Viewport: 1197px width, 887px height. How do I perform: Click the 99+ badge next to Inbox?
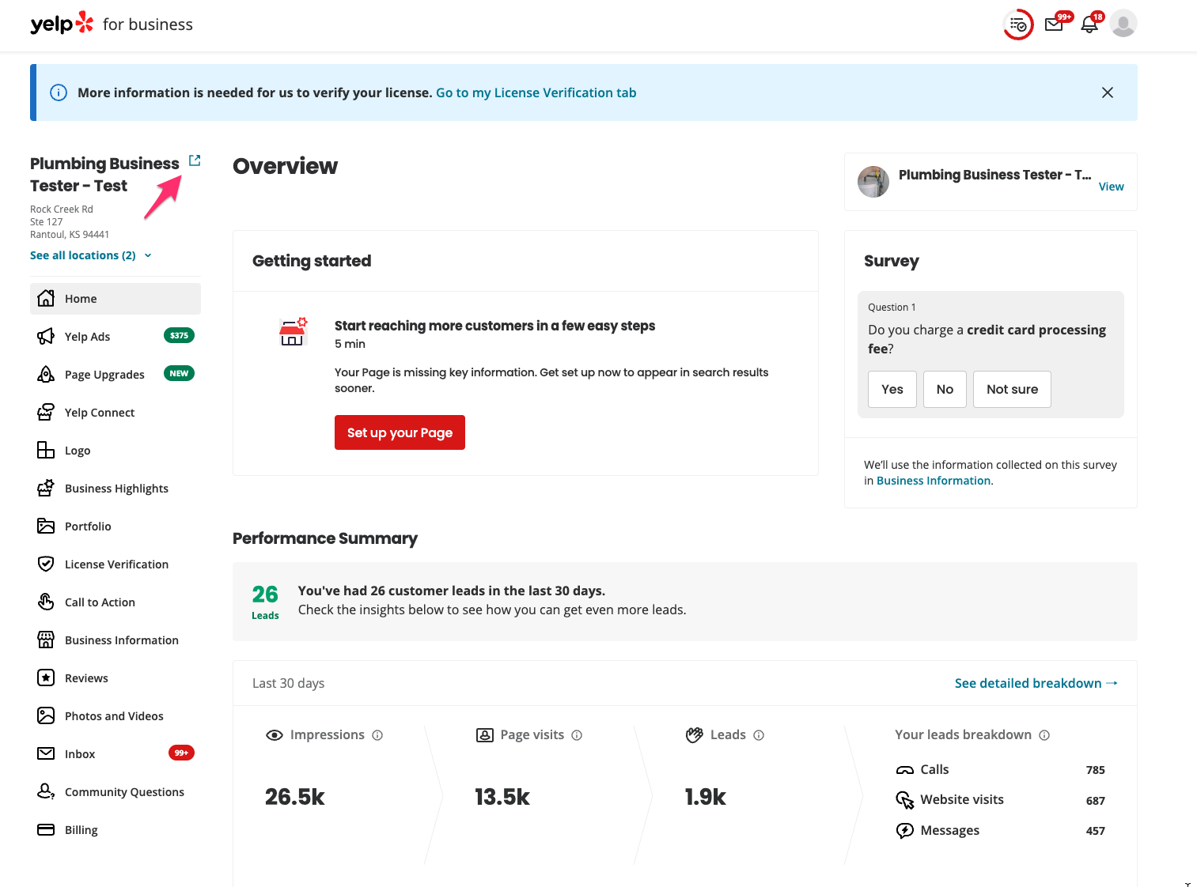(181, 753)
